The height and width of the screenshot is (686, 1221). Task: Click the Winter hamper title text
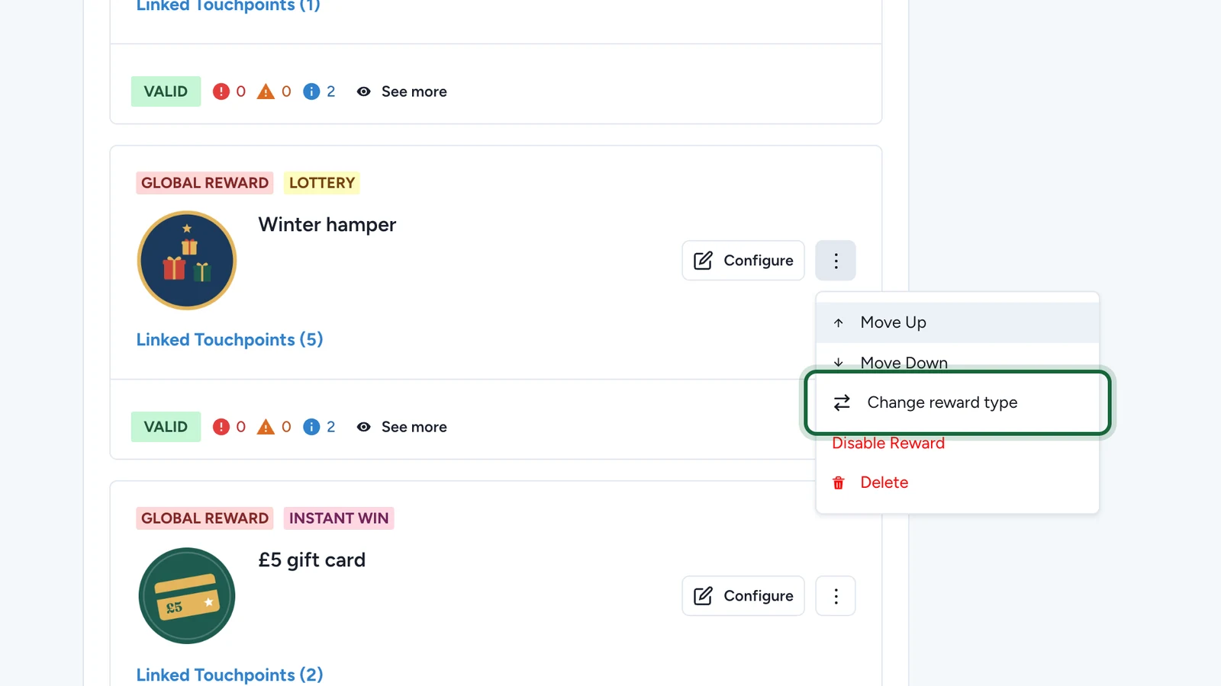pos(327,225)
